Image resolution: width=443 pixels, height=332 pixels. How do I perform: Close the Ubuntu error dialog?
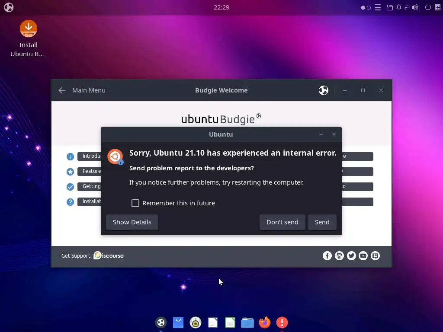334,134
